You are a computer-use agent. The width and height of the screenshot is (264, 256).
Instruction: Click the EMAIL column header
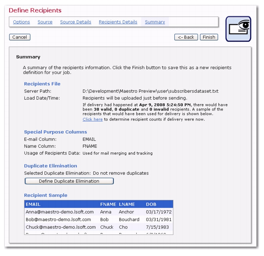point(33,204)
